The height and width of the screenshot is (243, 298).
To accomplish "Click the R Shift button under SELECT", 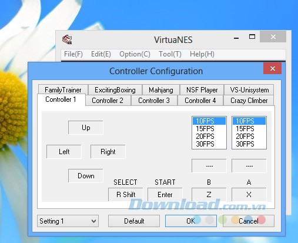I will pyautogui.click(x=126, y=195).
